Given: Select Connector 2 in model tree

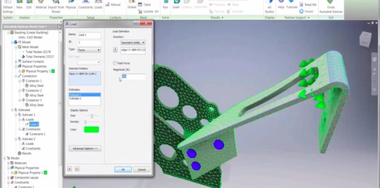Looking at the screenshot, I should click(x=34, y=90).
